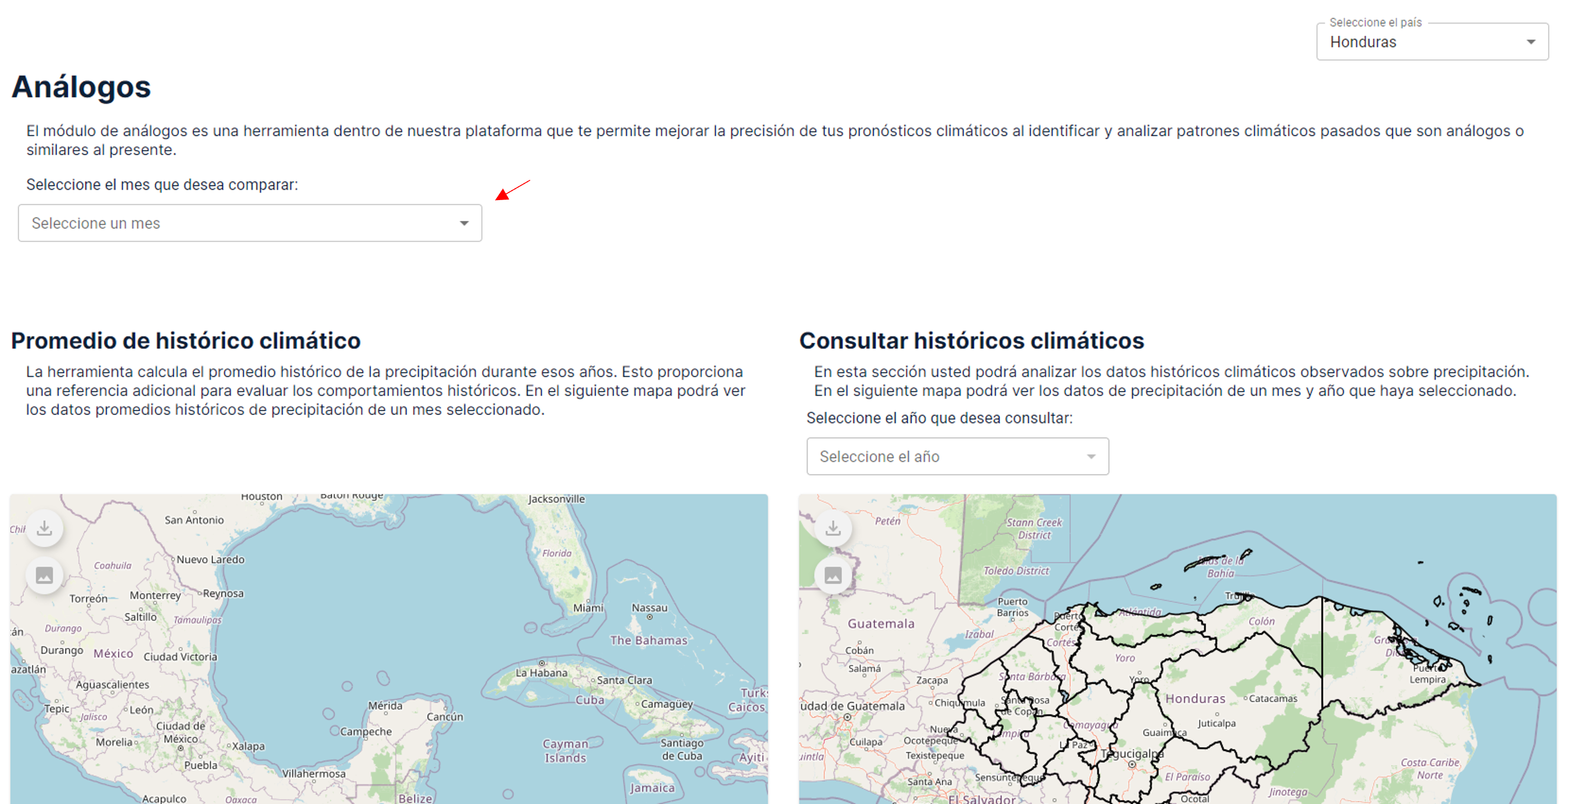Click 'The Bahamas' label on the left map
This screenshot has height=804, width=1570.
648,640
